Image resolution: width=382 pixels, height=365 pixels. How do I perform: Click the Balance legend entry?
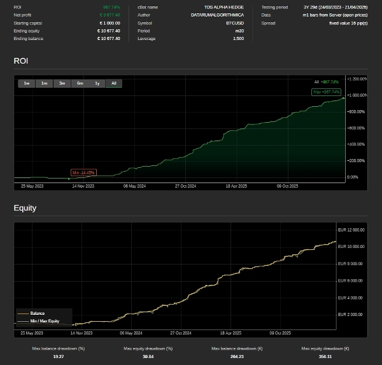(x=38, y=313)
